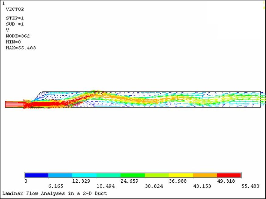The width and height of the screenshot is (266, 199).
Task: Click the 'VECTOR' plot label
Action: pos(15,9)
